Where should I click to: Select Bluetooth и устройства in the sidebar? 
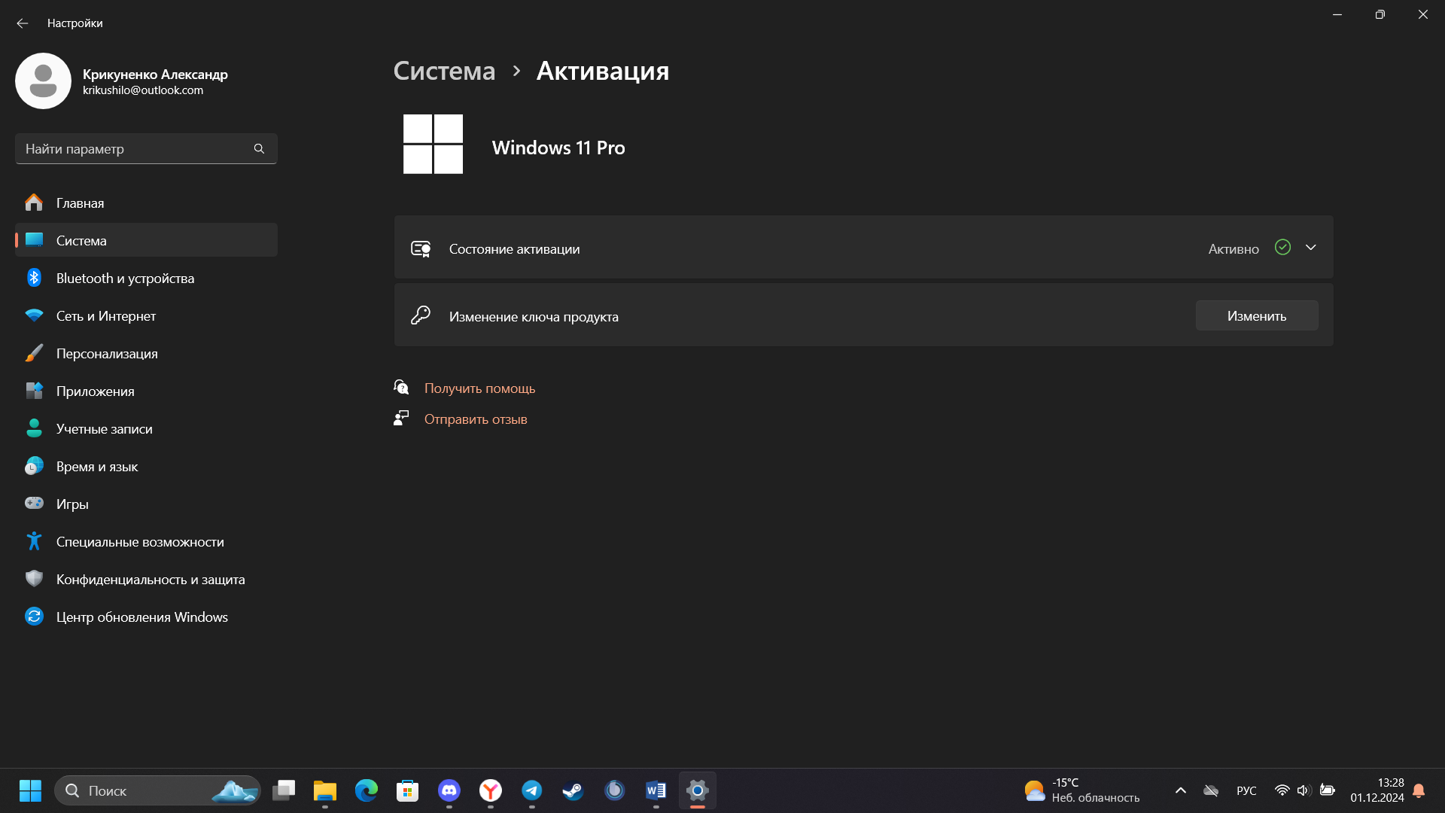125,279
